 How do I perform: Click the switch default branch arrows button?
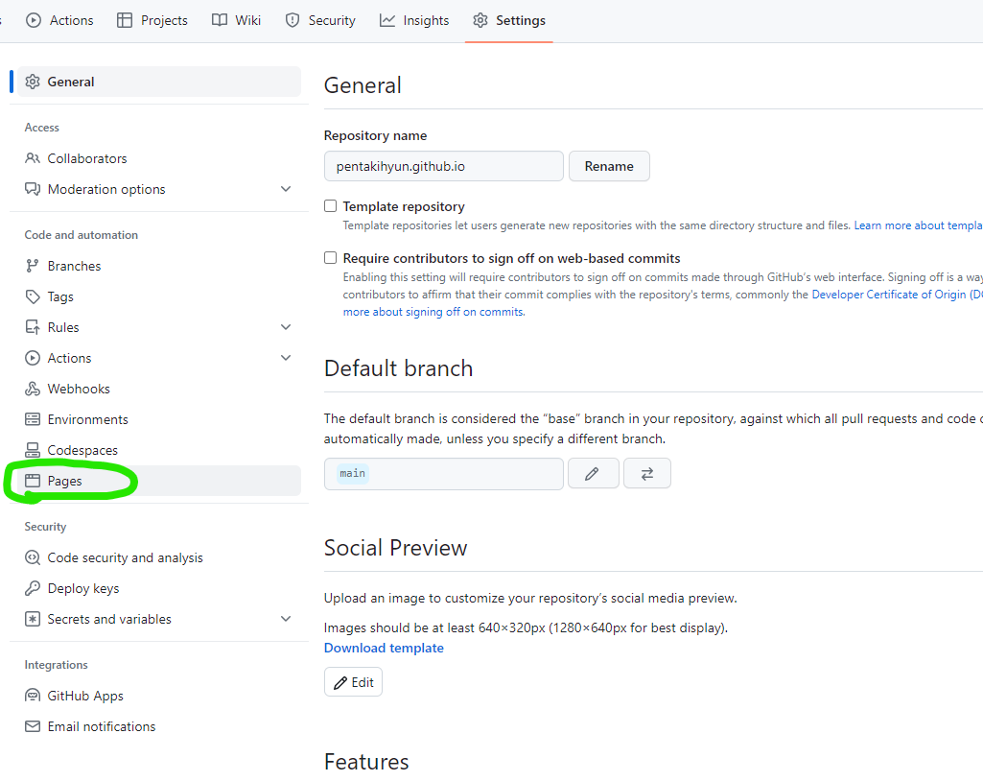[x=647, y=474]
